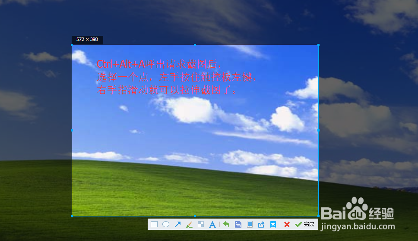This screenshot has width=418, height=241.
Task: Cancel the screenshot with red X
Action: click(x=287, y=224)
